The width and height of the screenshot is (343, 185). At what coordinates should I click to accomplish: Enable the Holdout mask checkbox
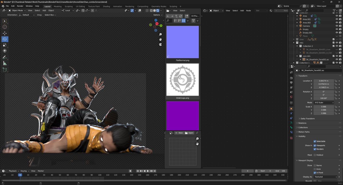click(315, 155)
